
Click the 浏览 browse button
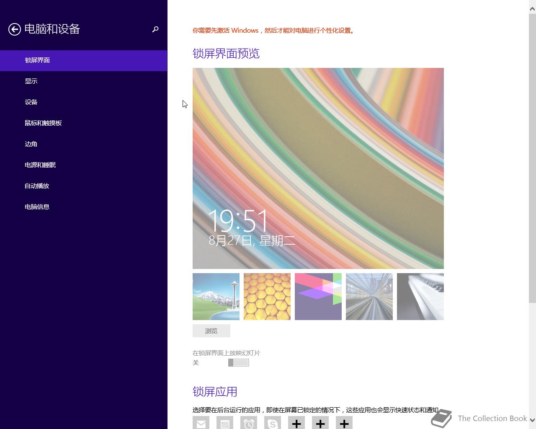pos(211,331)
